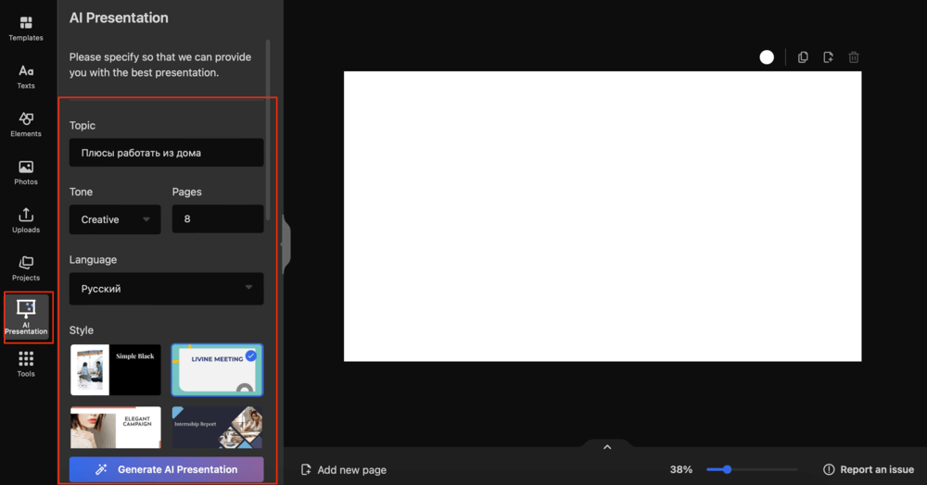The width and height of the screenshot is (927, 485).
Task: Expand the bottom pages panel chevron
Action: coord(607,447)
